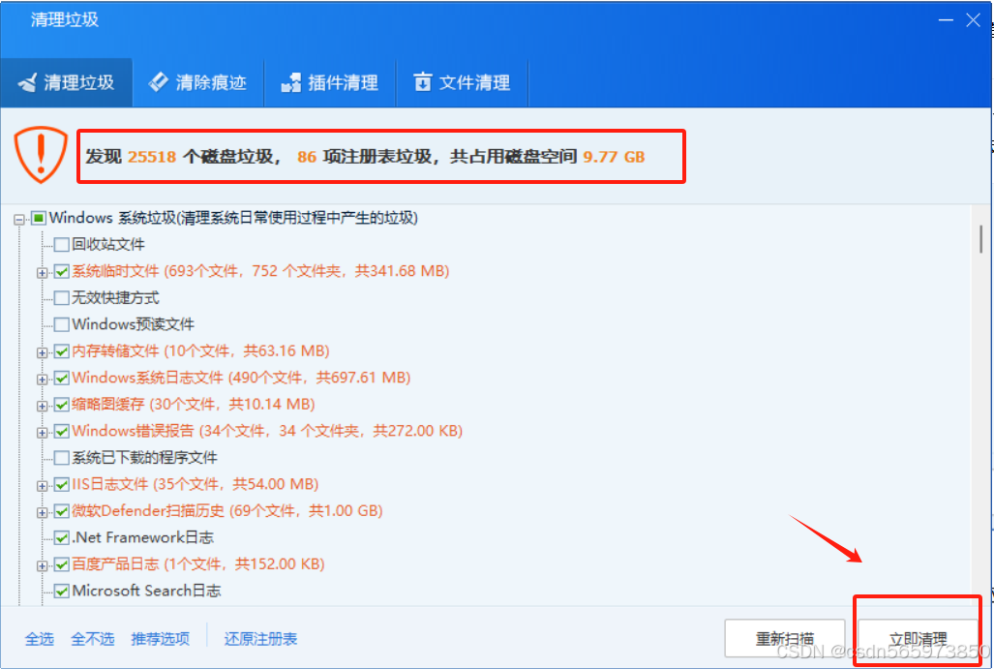Go to the 文件清理 tab
Viewport: 994px width, 669px height.
462,82
